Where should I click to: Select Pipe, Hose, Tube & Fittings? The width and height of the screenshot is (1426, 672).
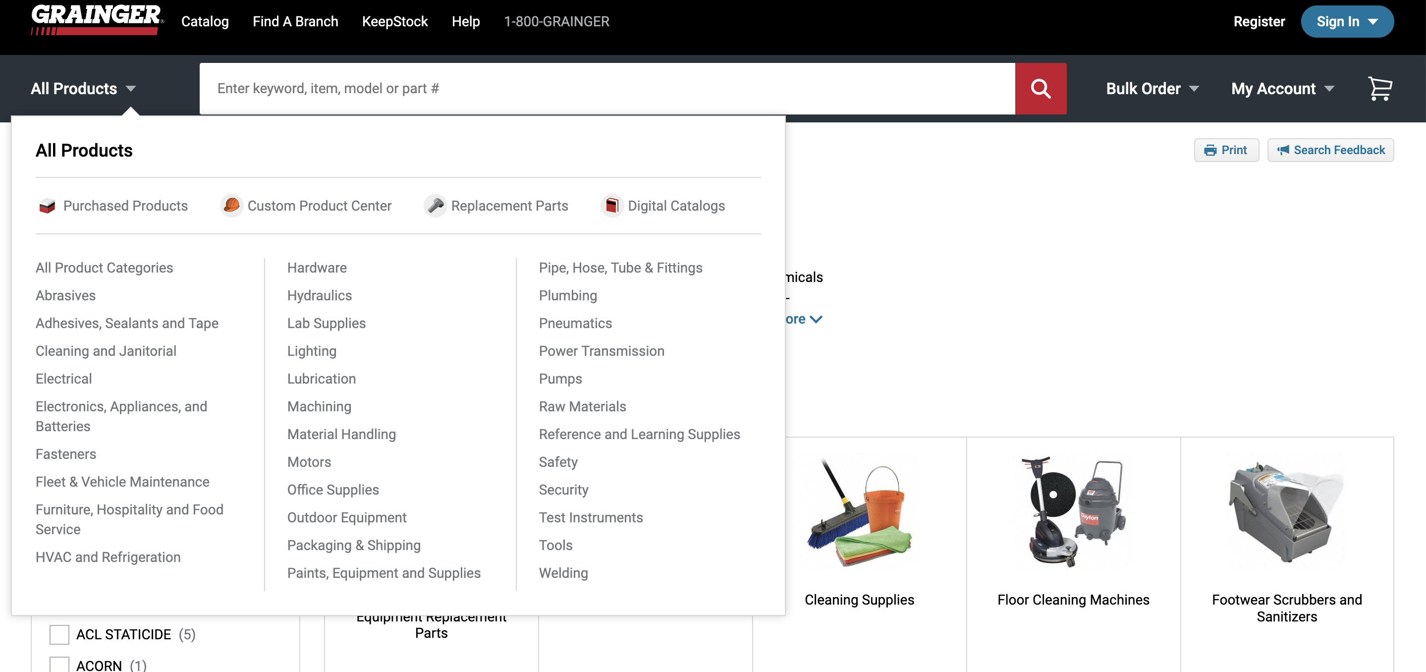(620, 268)
